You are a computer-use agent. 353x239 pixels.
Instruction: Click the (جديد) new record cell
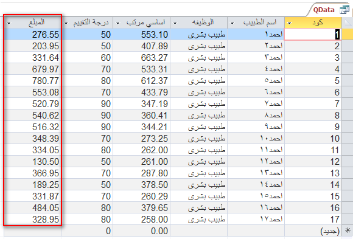(x=313, y=230)
